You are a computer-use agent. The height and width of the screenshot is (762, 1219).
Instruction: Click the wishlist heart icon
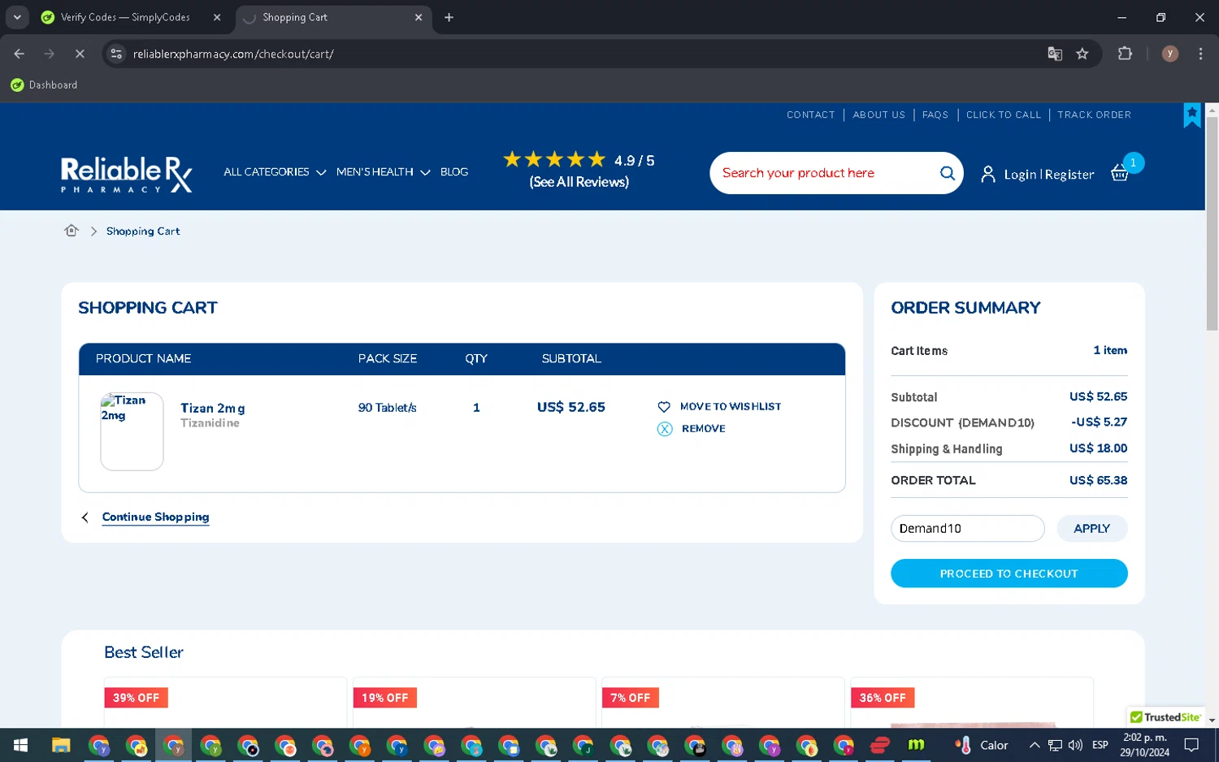pyautogui.click(x=664, y=407)
